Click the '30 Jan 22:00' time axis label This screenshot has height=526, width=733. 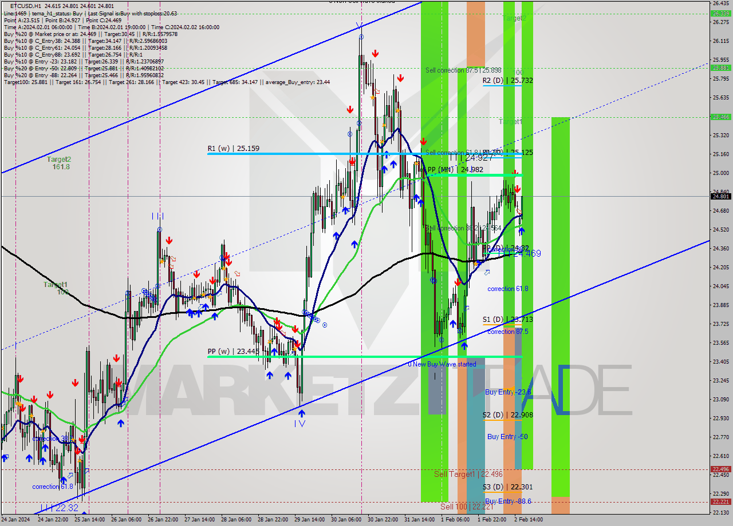pos(382,520)
